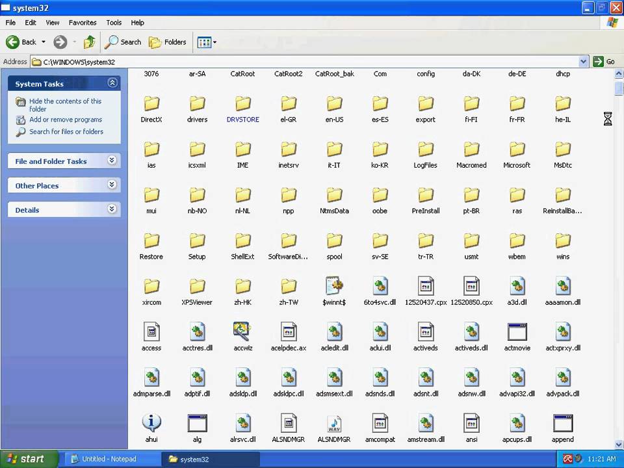This screenshot has width=624, height=468.
Task: Select the ReinstallBa... folder
Action: coord(563,201)
